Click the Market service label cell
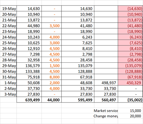The height and width of the screenshot is (124, 143). point(106,111)
